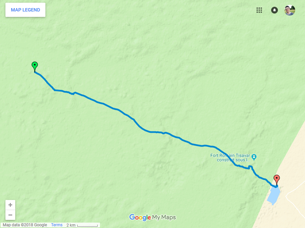305x228 pixels.
Task: Open the Google apps grid
Action: point(259,10)
